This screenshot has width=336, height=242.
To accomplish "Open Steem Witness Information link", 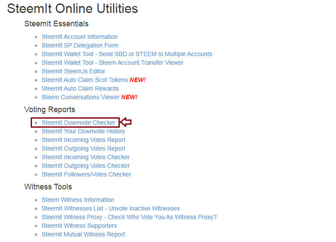I will (x=78, y=200).
